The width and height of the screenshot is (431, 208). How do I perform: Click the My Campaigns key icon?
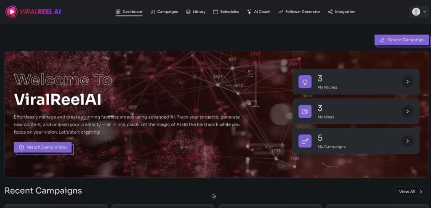305,141
